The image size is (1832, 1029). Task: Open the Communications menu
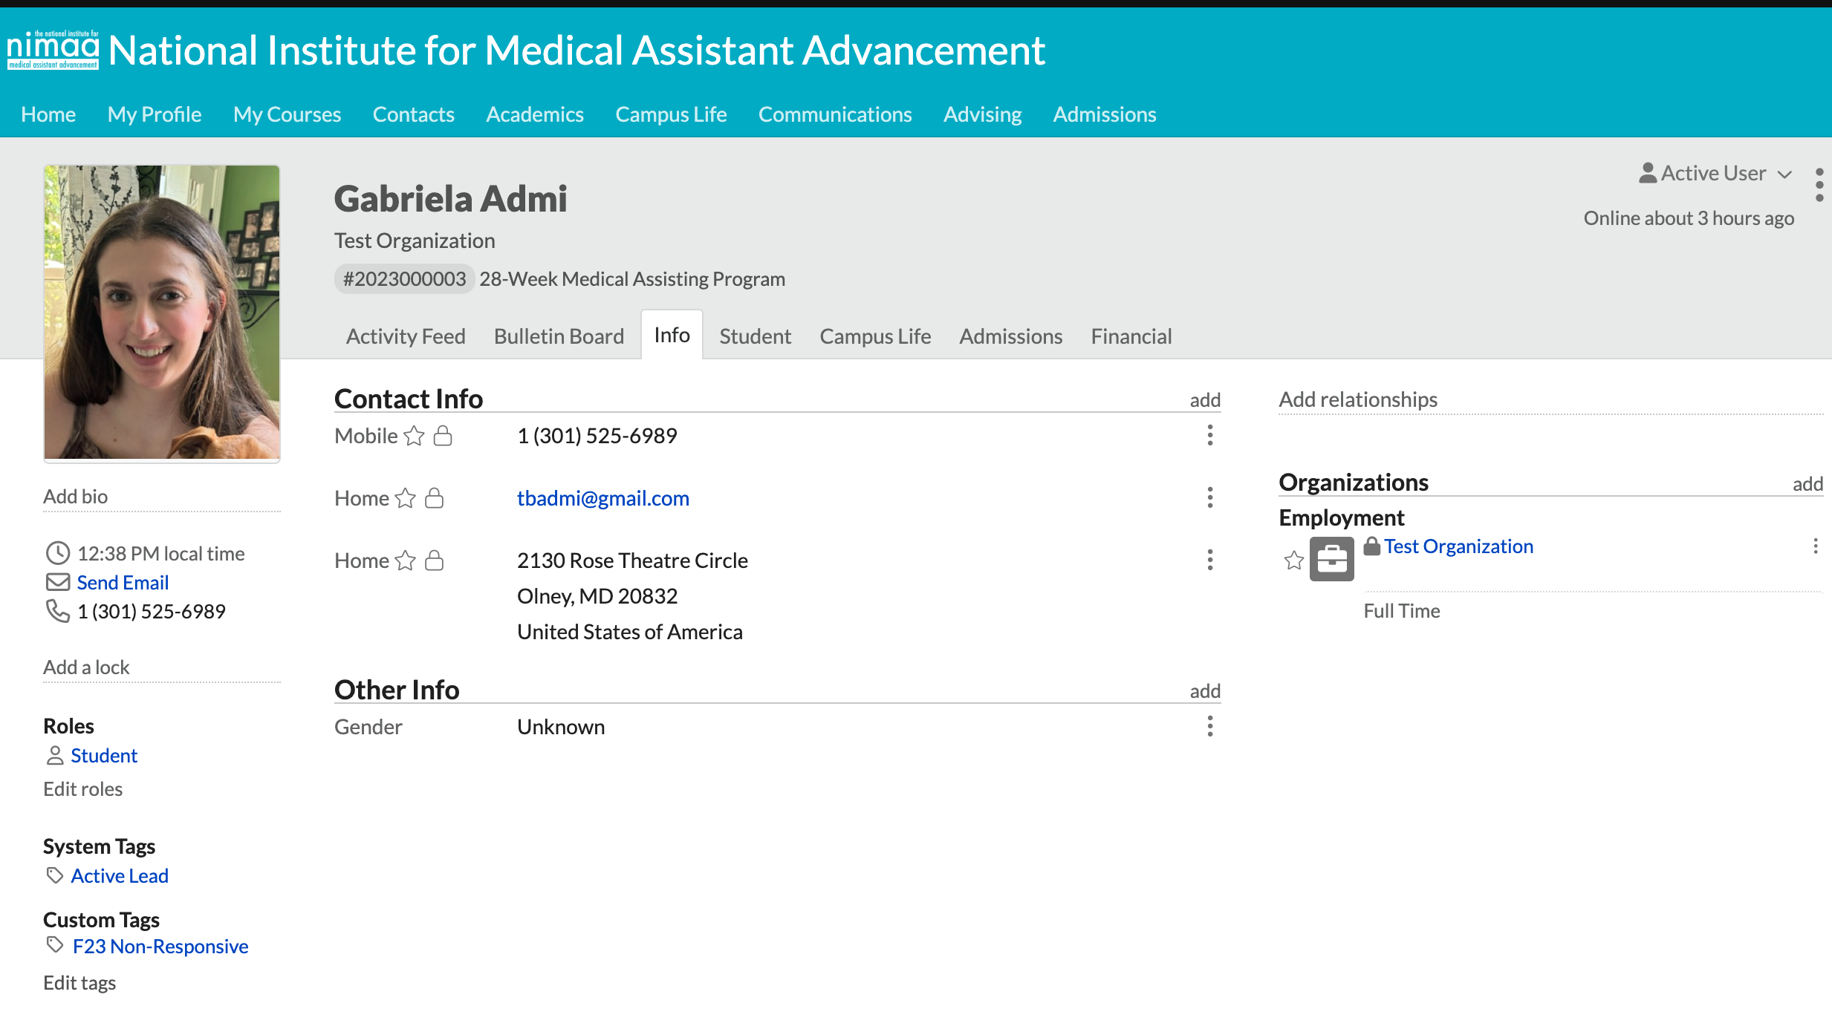[834, 114]
